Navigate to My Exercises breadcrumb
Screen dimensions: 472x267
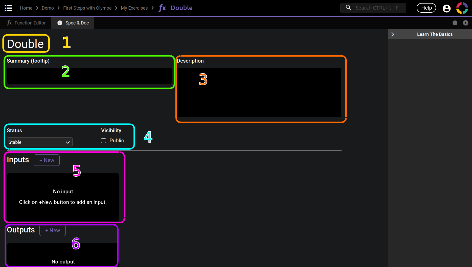(x=134, y=8)
